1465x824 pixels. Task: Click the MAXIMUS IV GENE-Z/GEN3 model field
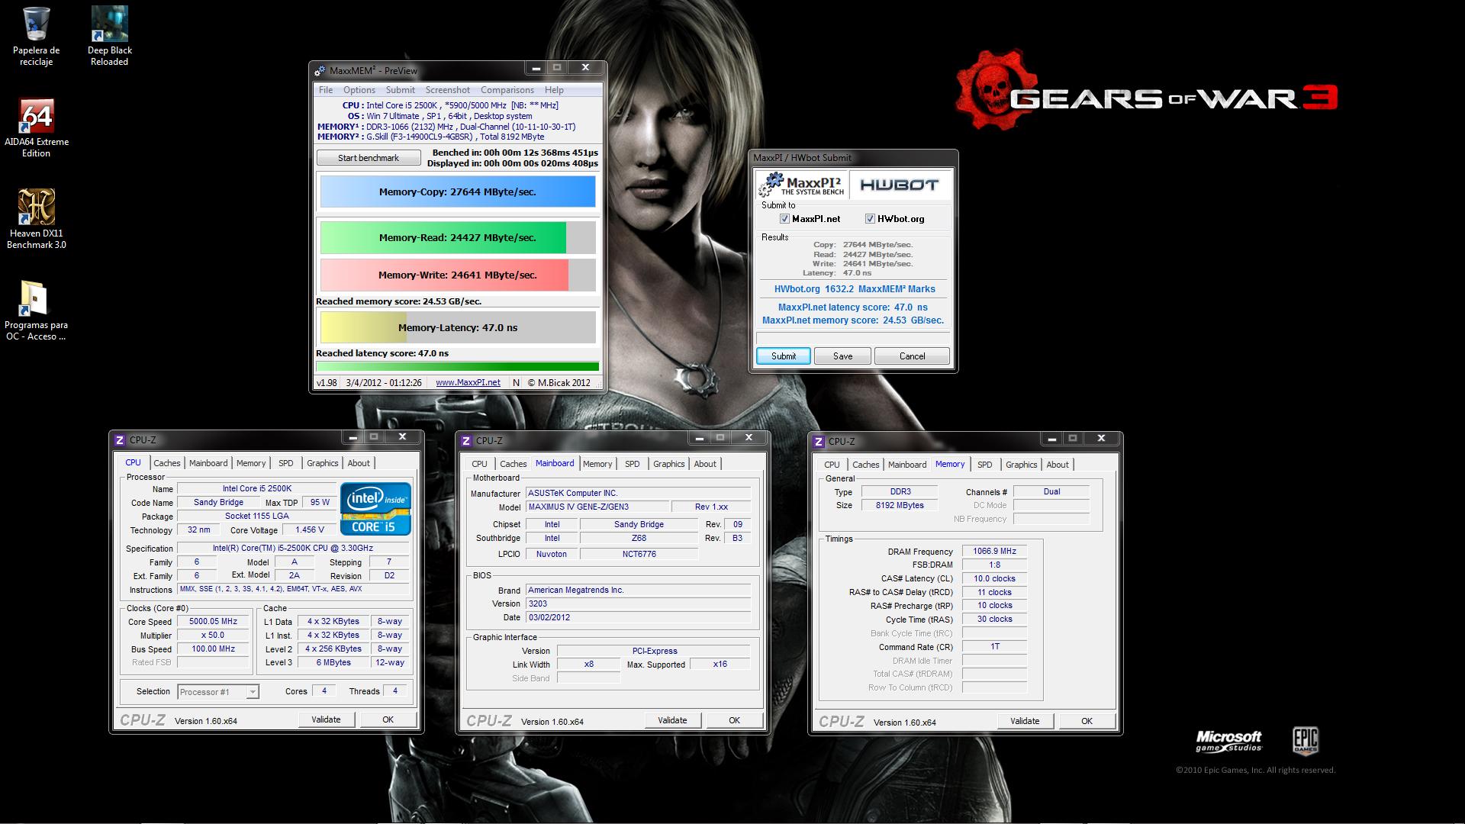pyautogui.click(x=596, y=507)
